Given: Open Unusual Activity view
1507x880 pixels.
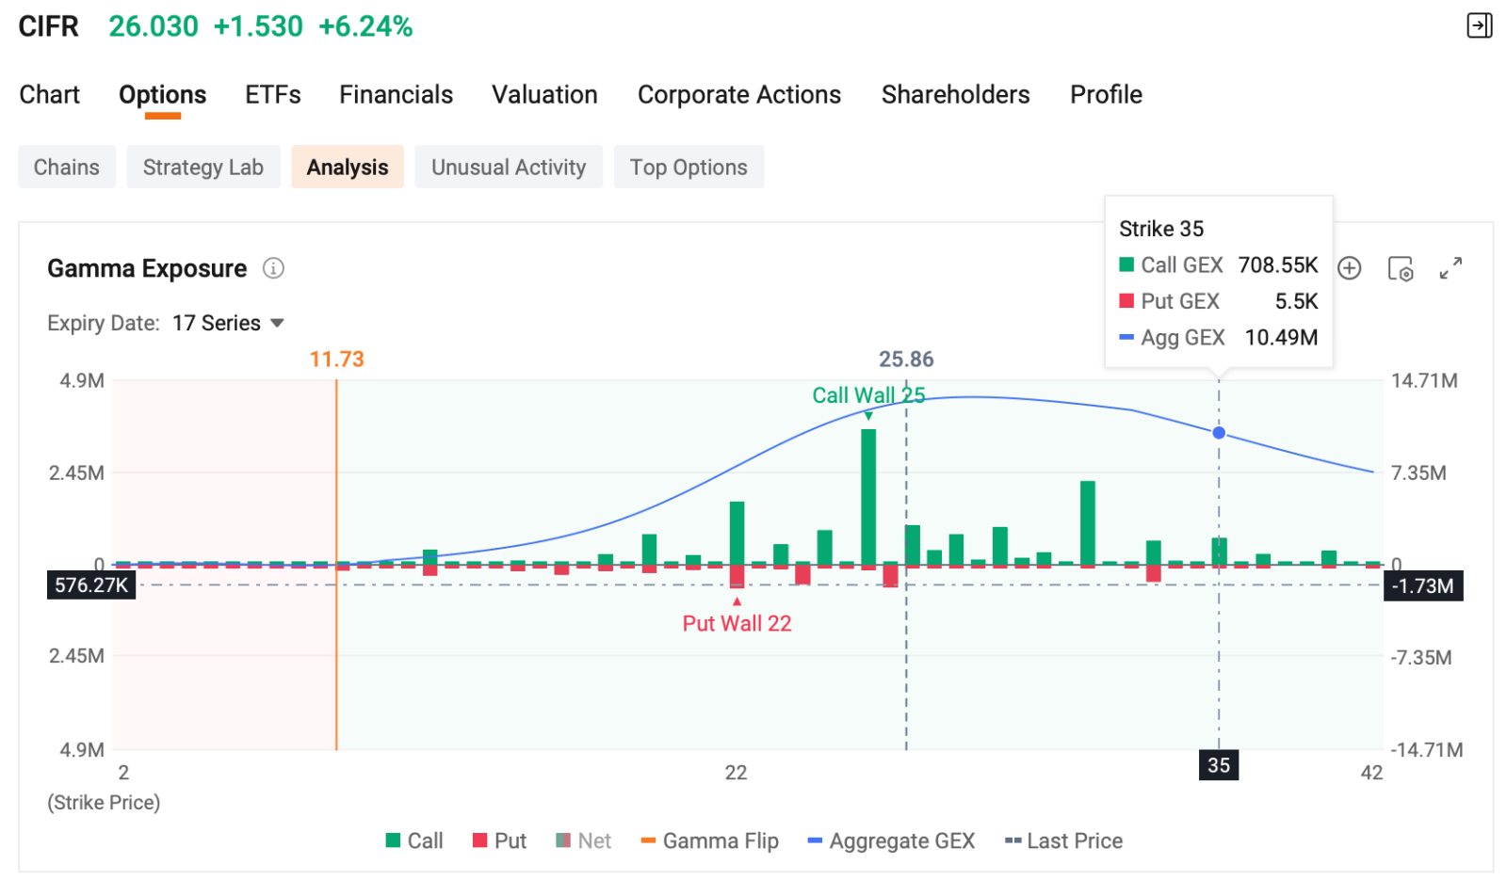Looking at the screenshot, I should (x=509, y=167).
